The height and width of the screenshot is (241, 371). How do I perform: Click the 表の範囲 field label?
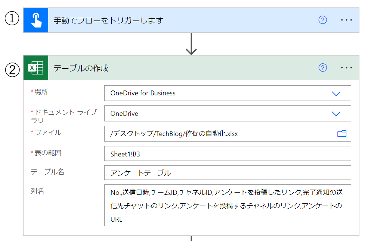[46, 153]
